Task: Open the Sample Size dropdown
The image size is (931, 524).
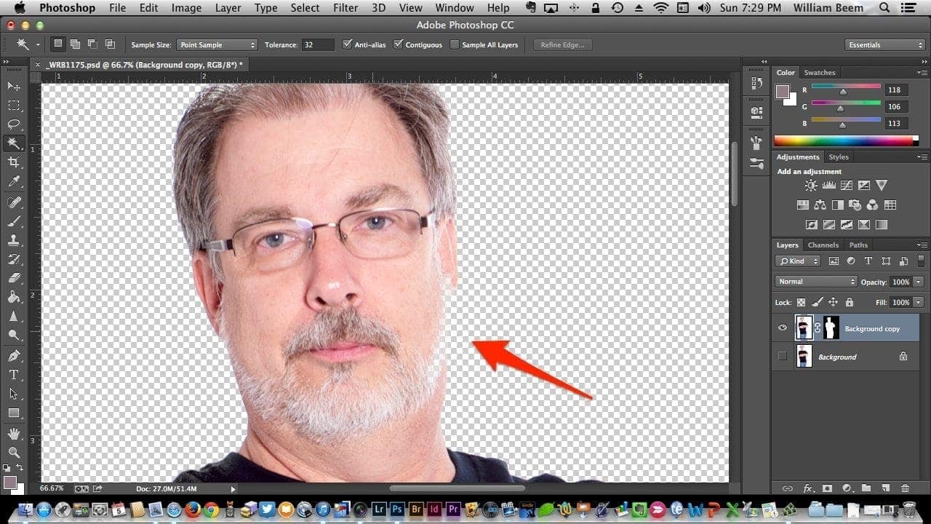Action: (217, 44)
